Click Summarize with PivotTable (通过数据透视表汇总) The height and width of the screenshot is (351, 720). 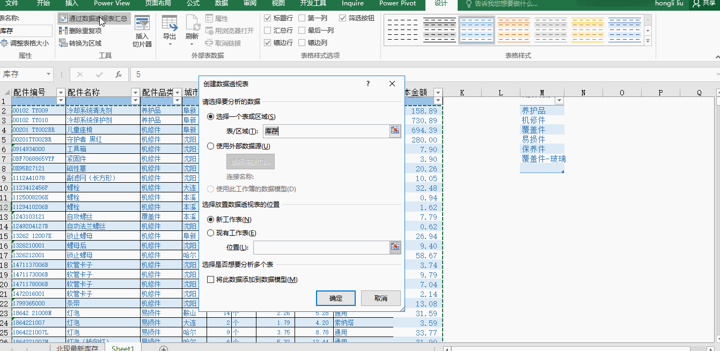tap(93, 19)
